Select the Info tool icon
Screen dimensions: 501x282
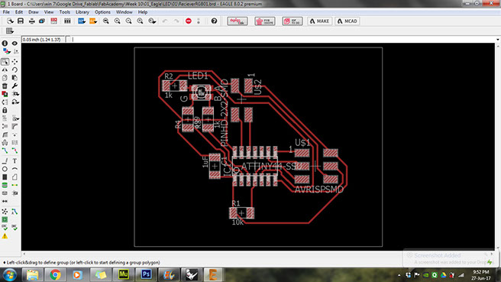point(5,43)
